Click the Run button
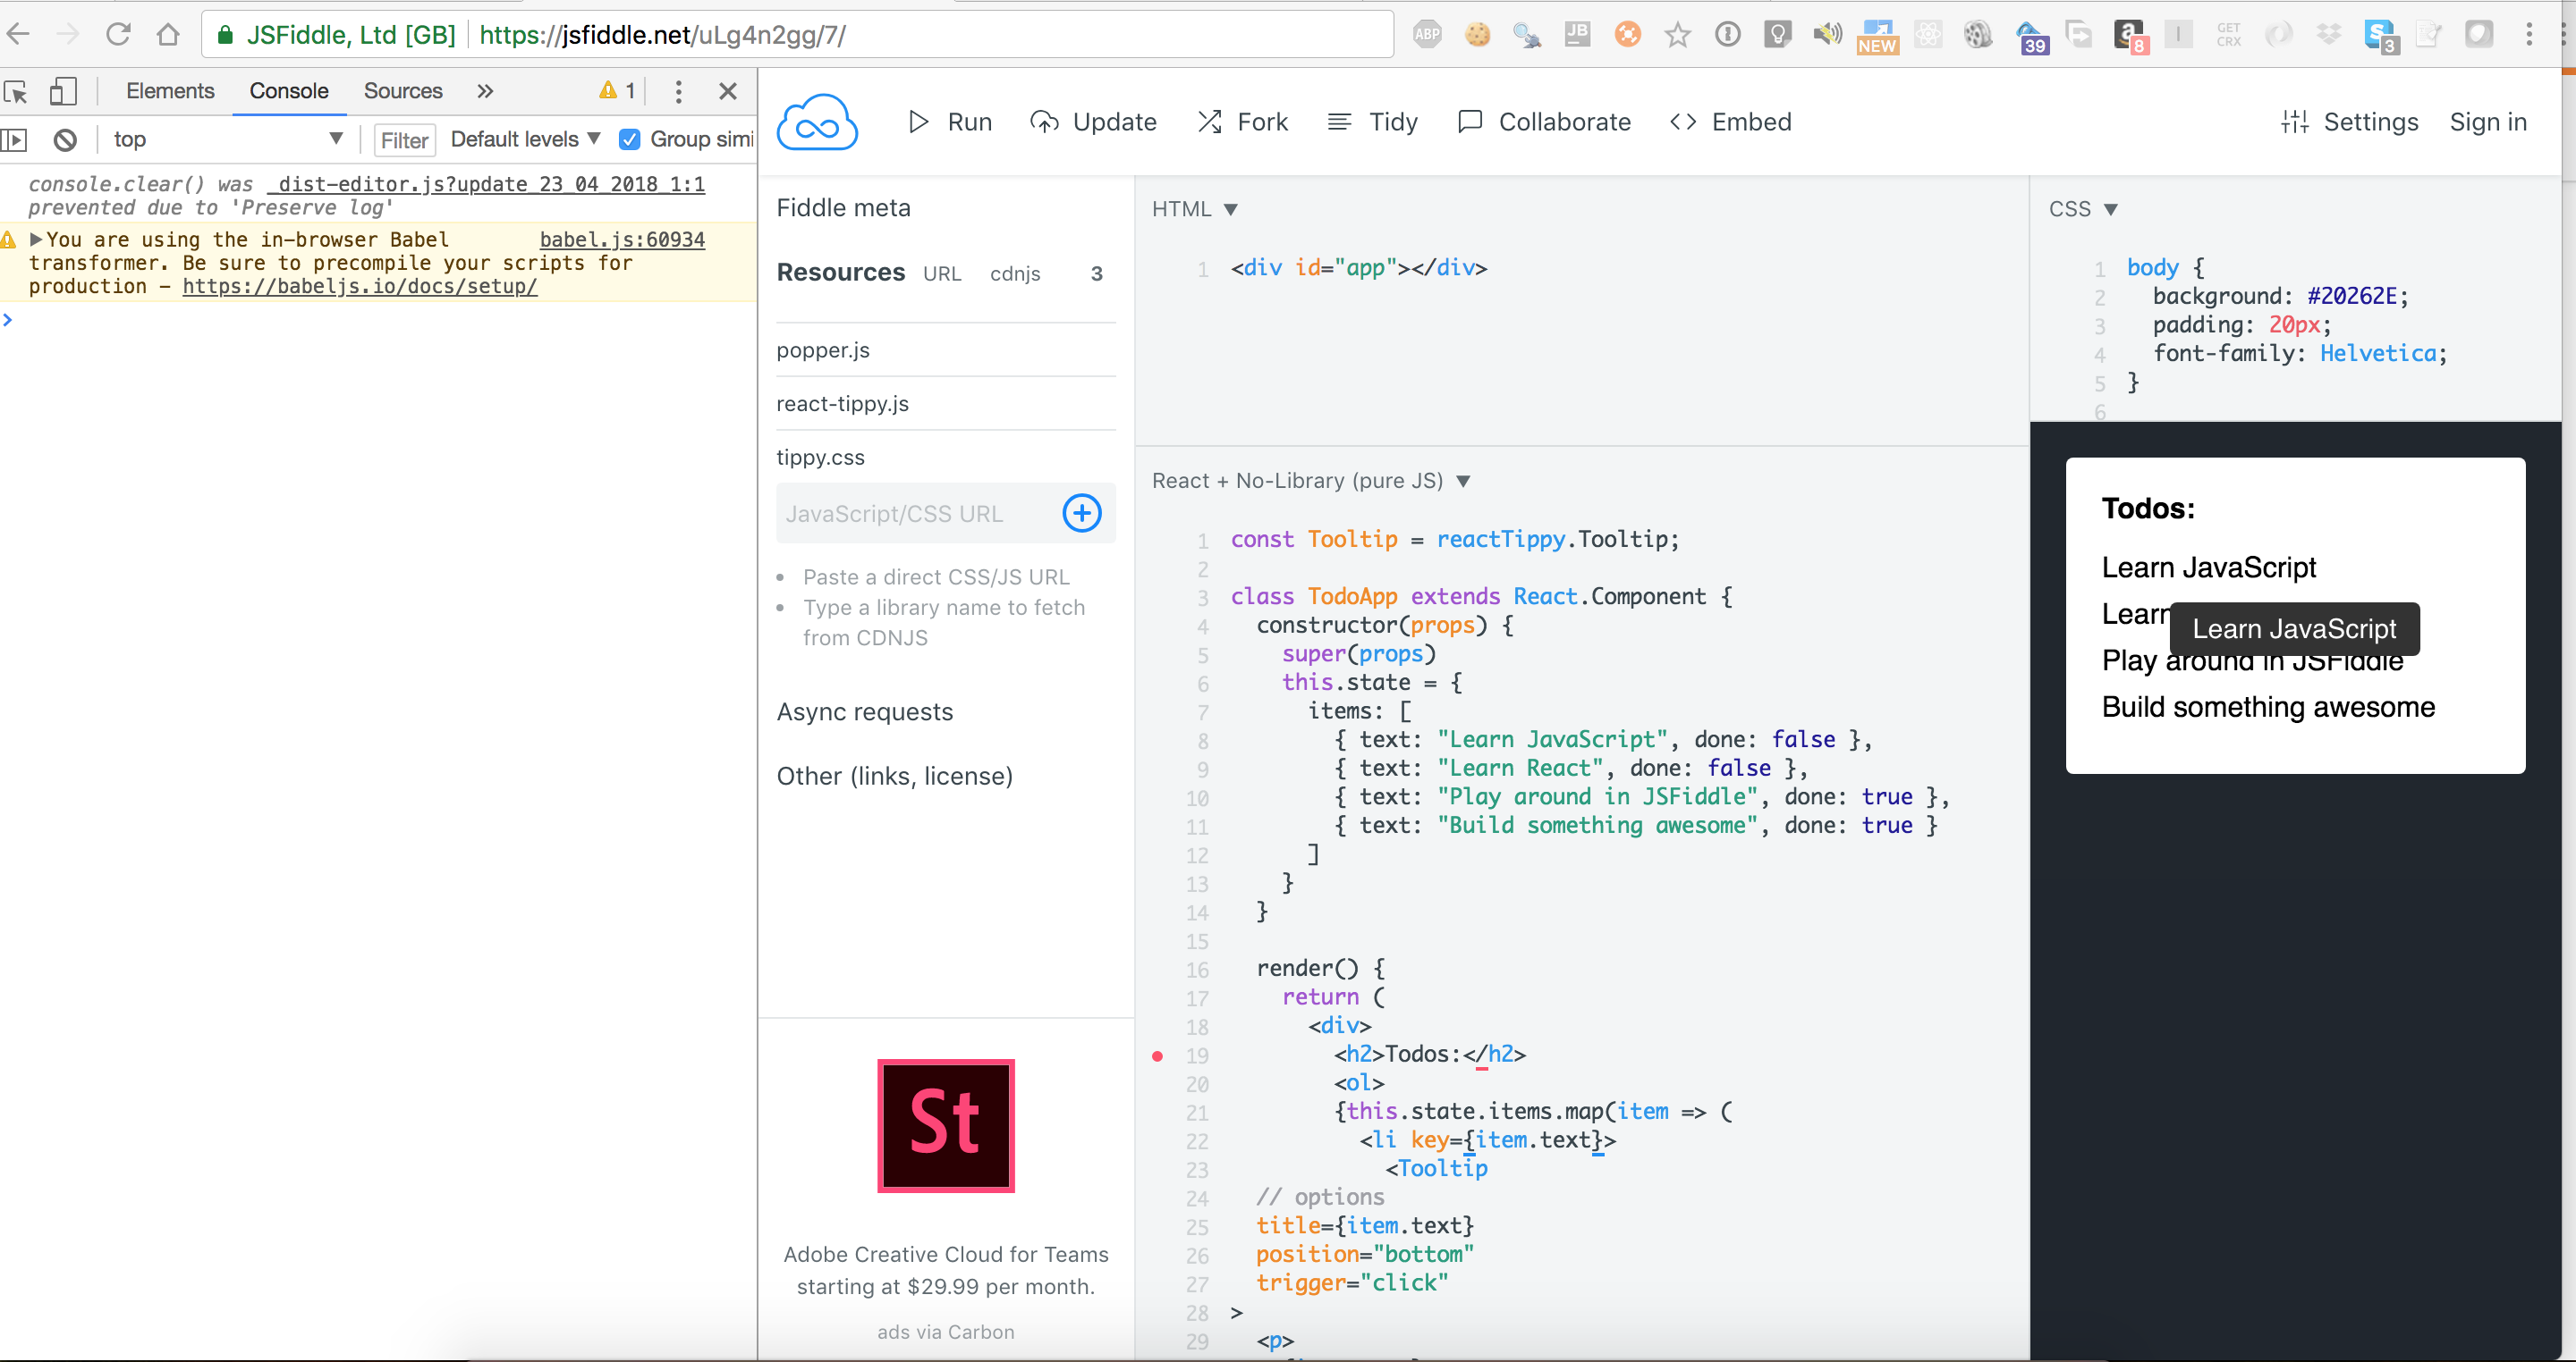Viewport: 2576px width, 1362px height. (949, 122)
